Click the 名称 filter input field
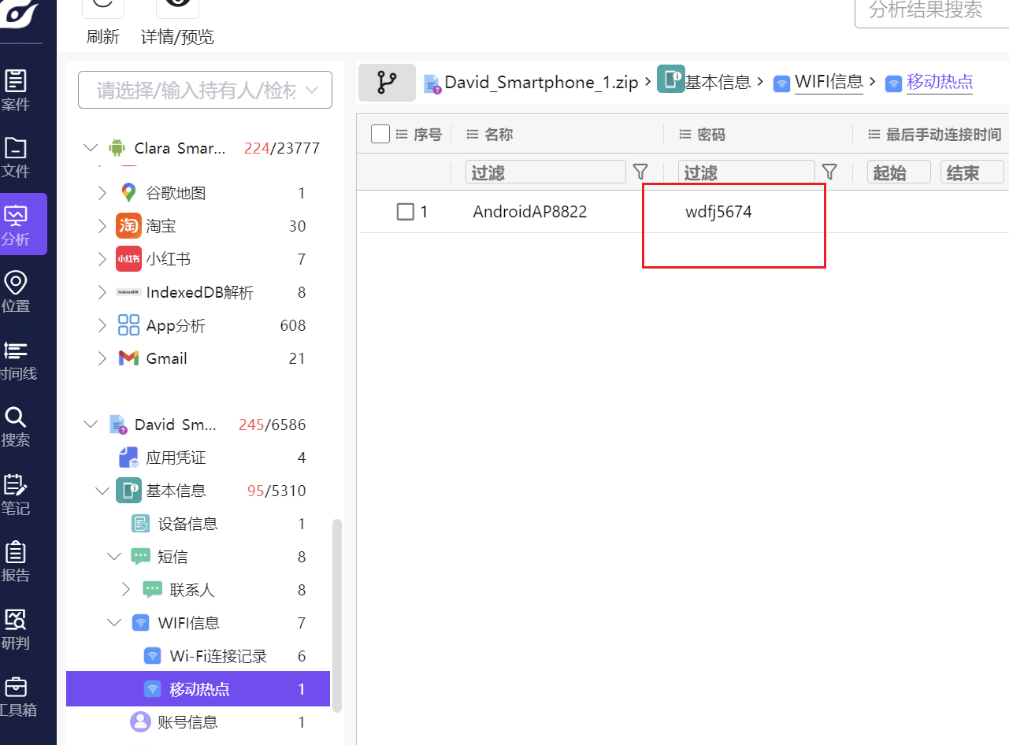1009x745 pixels. (545, 172)
